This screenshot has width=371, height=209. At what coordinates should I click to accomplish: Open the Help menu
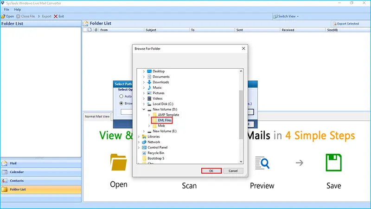pyautogui.click(x=17, y=9)
